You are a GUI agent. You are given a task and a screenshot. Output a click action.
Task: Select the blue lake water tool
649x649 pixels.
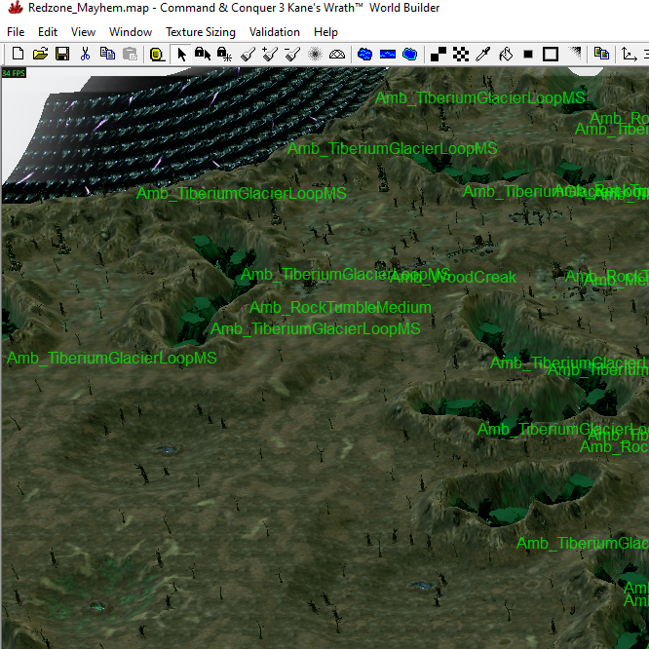pos(364,55)
